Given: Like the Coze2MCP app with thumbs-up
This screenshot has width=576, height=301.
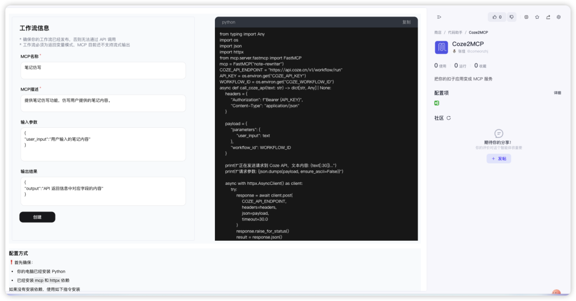Looking at the screenshot, I should point(497,17).
